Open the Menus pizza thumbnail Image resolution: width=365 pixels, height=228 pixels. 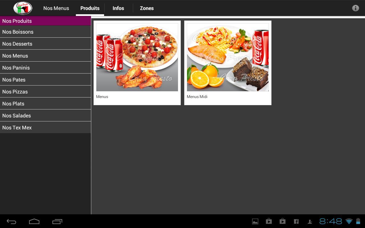point(137,57)
